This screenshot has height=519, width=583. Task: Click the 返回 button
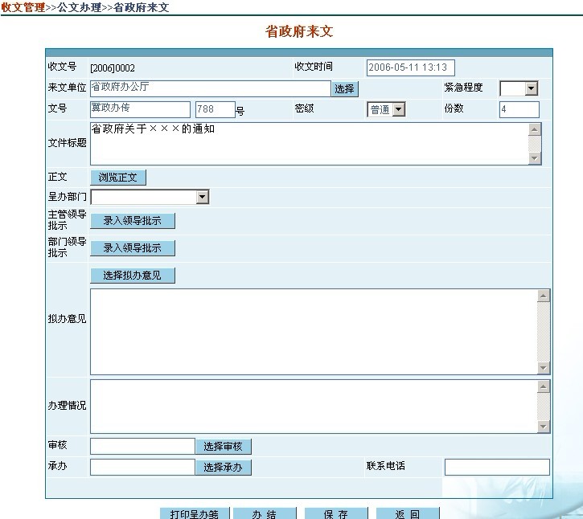point(408,513)
